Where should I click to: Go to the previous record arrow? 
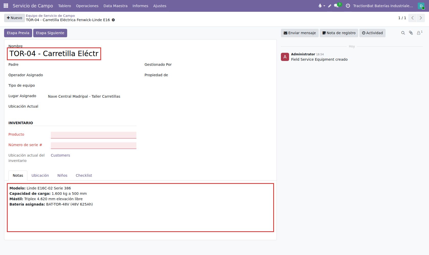412,18
